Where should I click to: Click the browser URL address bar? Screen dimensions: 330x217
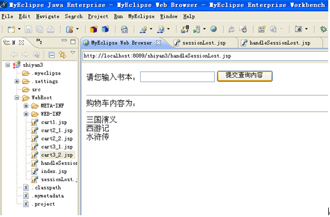click(205, 56)
